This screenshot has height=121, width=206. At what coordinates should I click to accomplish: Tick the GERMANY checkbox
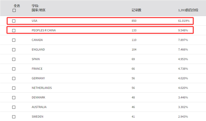coord(14,78)
